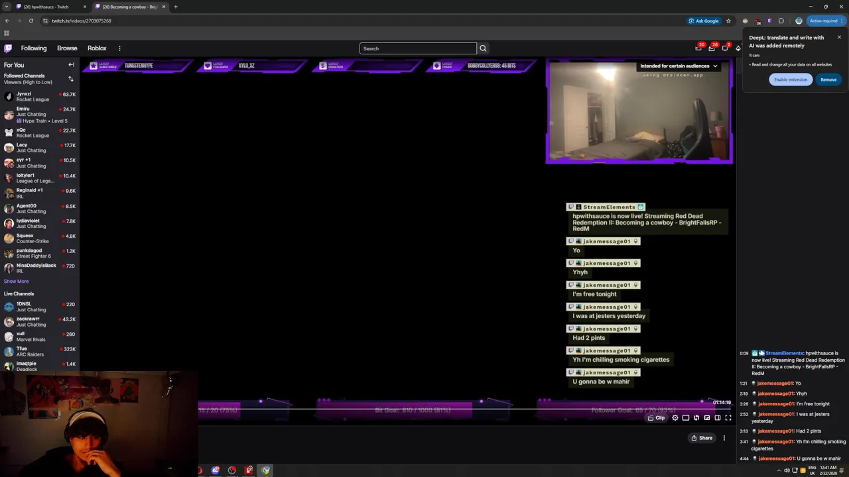Click Remove extension button
849x477 pixels.
coord(828,79)
